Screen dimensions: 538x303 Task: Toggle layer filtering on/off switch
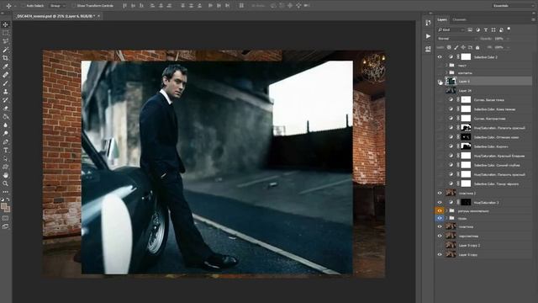coord(509,29)
